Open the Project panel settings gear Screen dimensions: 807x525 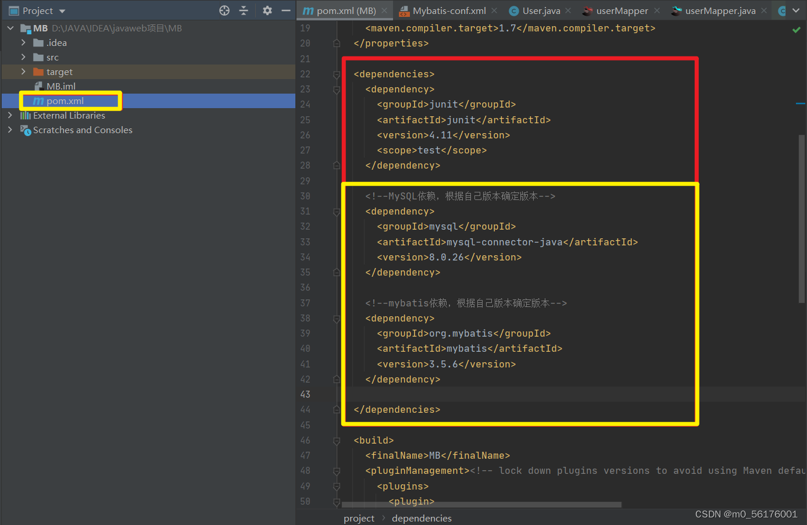267,10
